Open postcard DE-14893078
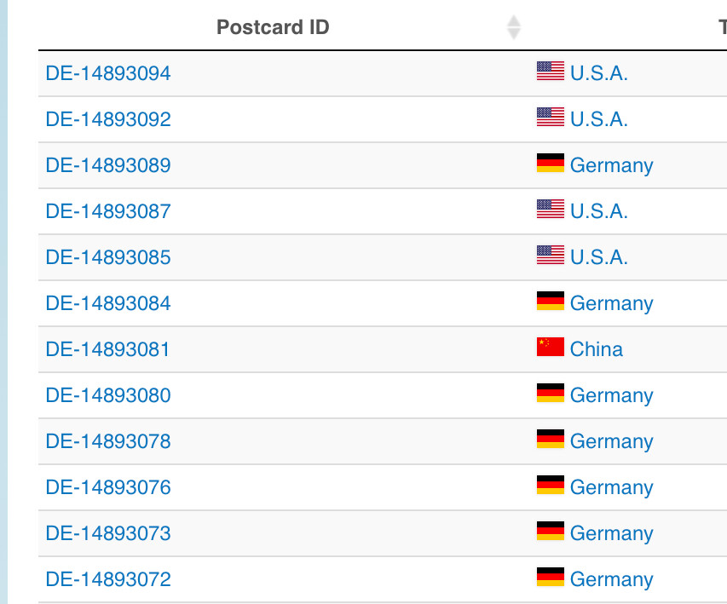The width and height of the screenshot is (727, 604). [x=108, y=441]
